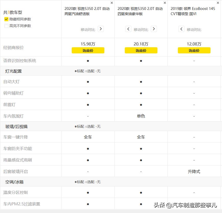Click right arrow to move first 驭胜S350 column
This screenshot has width=222, height=213.
click(x=101, y=29)
